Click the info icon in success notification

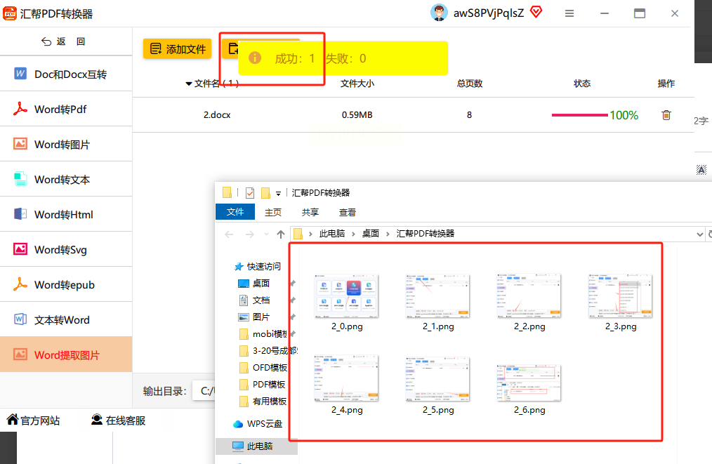pyautogui.click(x=255, y=58)
